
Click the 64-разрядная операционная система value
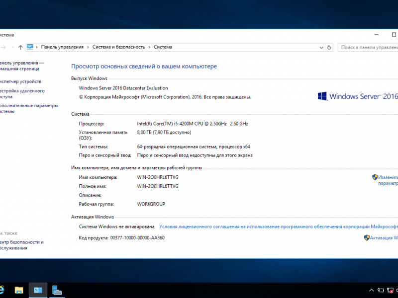tap(194, 147)
